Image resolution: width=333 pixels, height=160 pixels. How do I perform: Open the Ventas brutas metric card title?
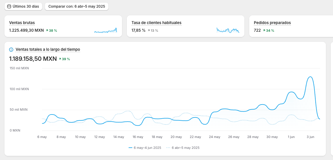(22, 23)
